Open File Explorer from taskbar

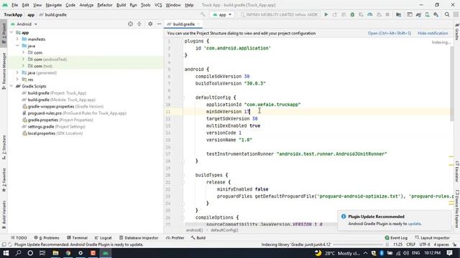(x=55, y=253)
